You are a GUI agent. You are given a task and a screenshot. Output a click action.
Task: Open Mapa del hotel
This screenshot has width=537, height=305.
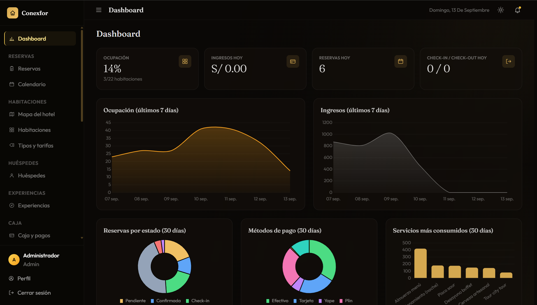click(40, 114)
